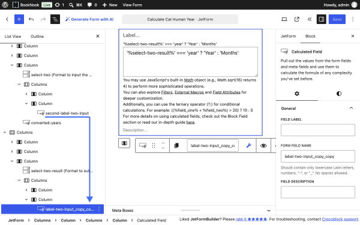Toggle the settings sidebar panel button
Viewport: 360px width, 225px height.
[322, 19]
